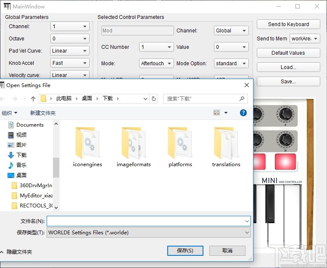Expand the file type filter dropdown
Viewport: 327px width, 268px height.
pyautogui.click(x=247, y=232)
